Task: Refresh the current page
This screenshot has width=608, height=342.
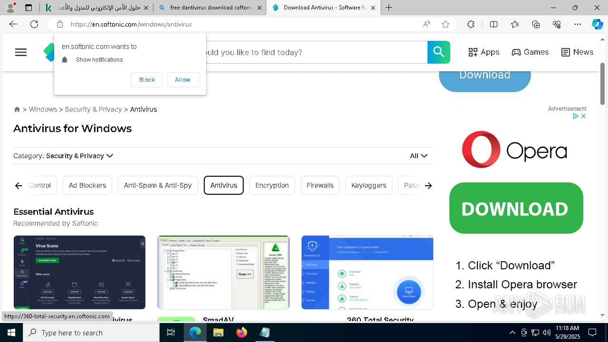Action: [34, 24]
